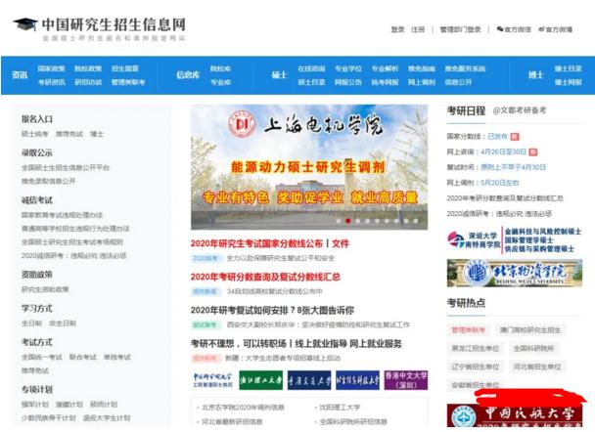Select the 厦门高校研究生招生 hot-topic tag

tap(530, 330)
